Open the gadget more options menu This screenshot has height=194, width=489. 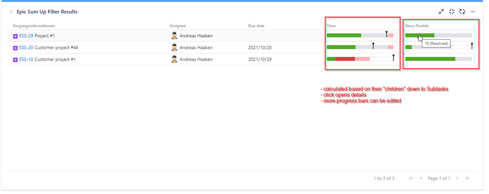(x=472, y=12)
